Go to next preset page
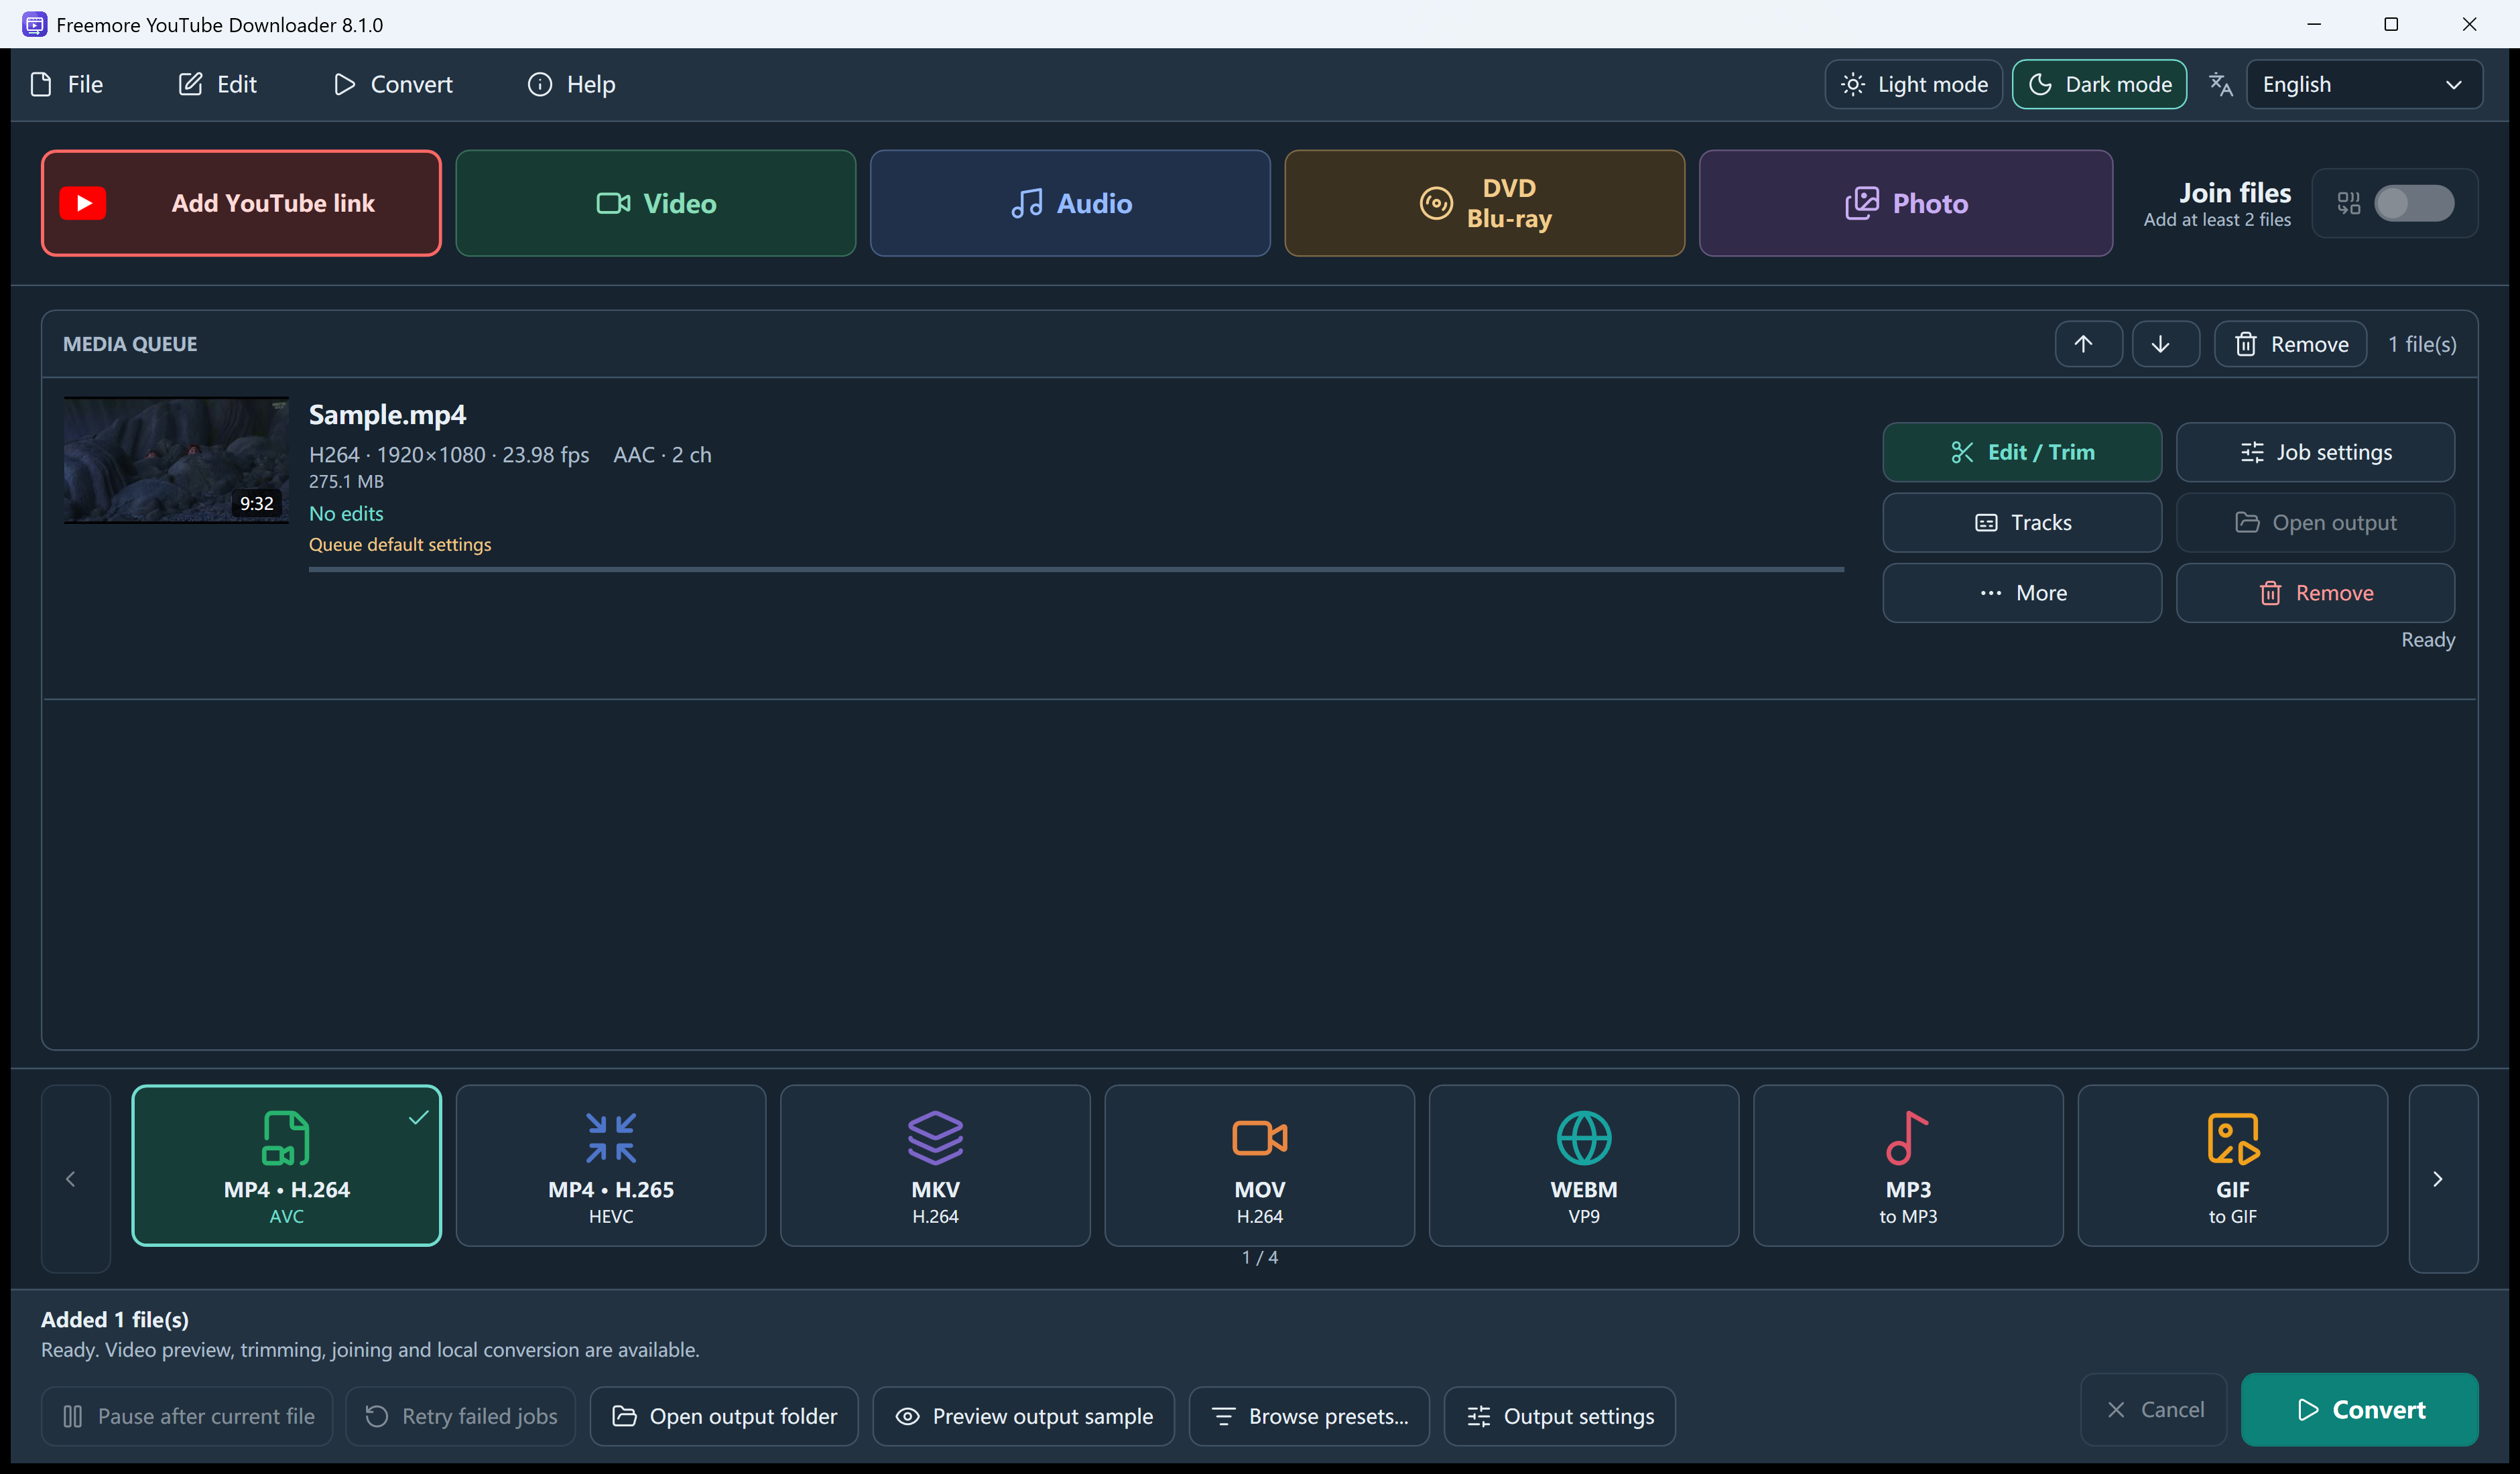 click(x=2443, y=1179)
